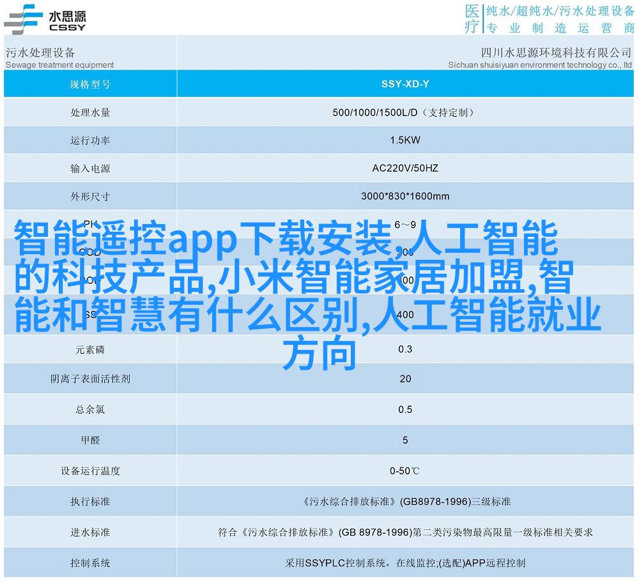
Task: Select the value 5 in the 甲醛 row
Action: (x=405, y=440)
